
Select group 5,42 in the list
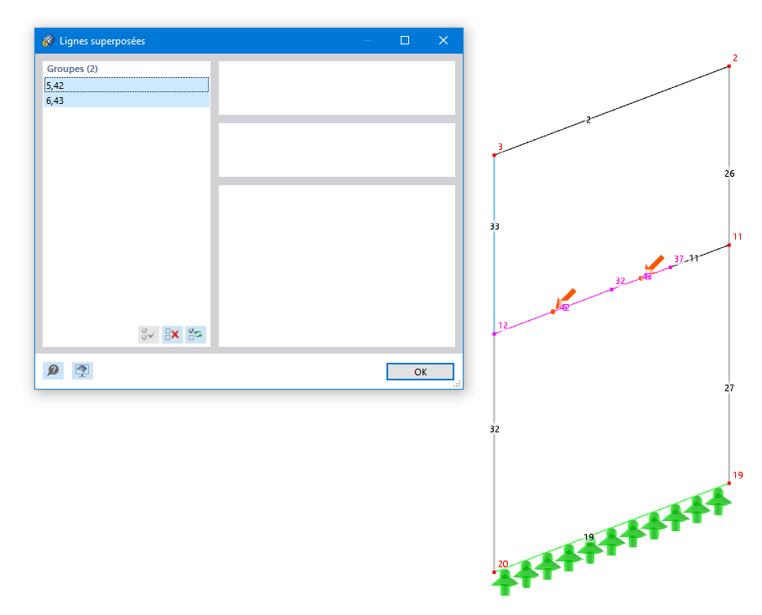tap(127, 85)
